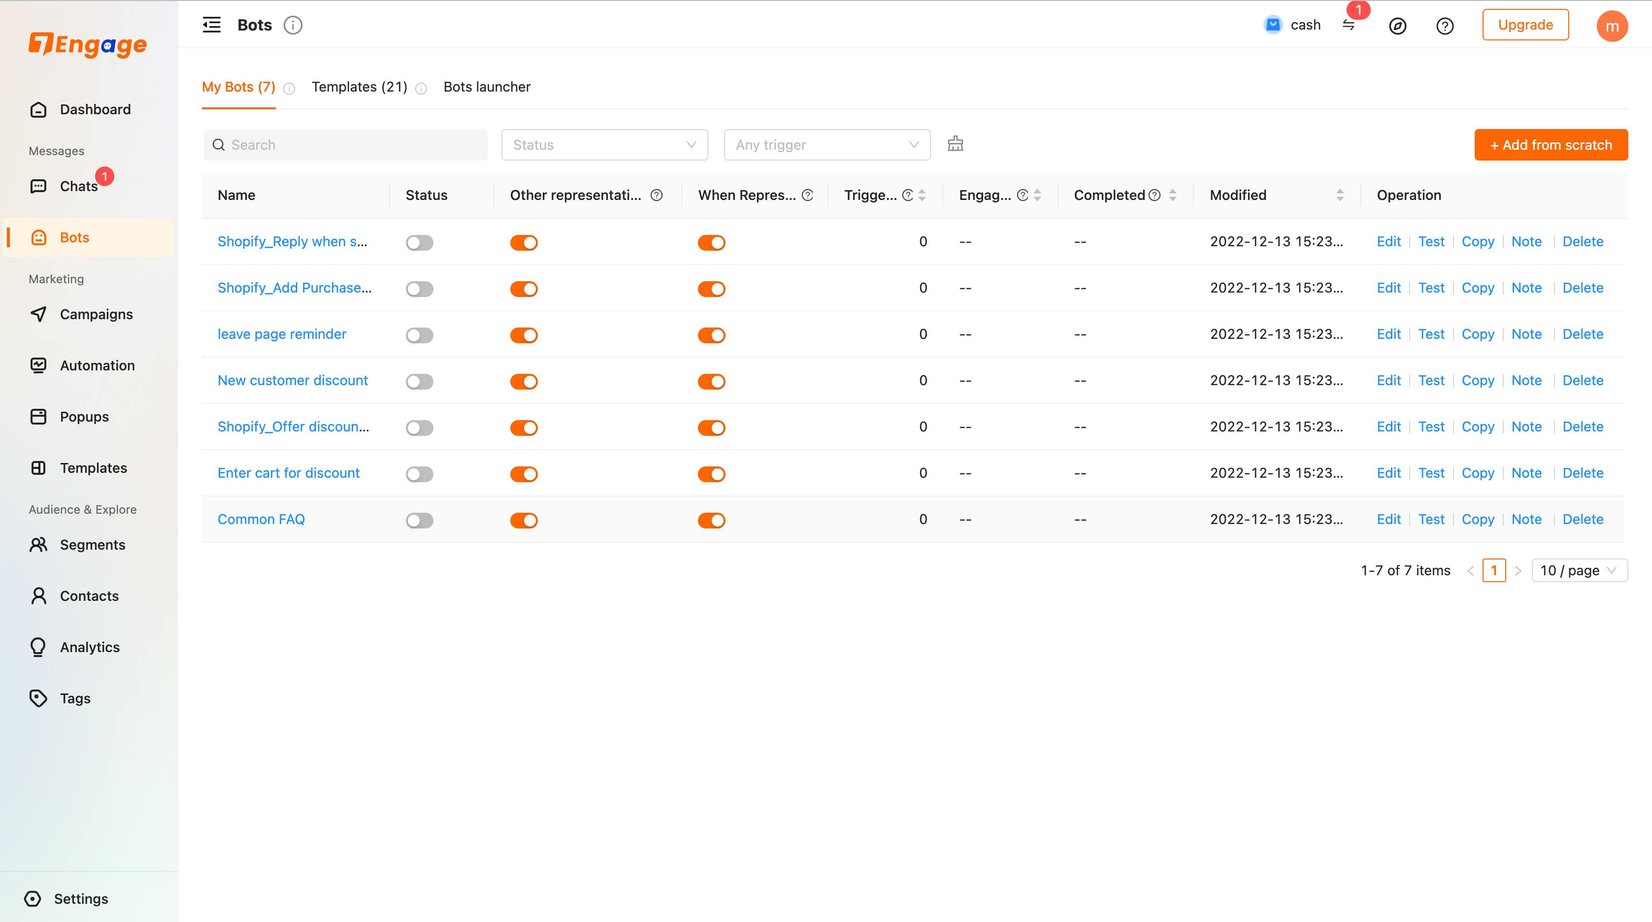Add Note to Enter cart for discount
This screenshot has height=922, width=1652.
(x=1526, y=472)
